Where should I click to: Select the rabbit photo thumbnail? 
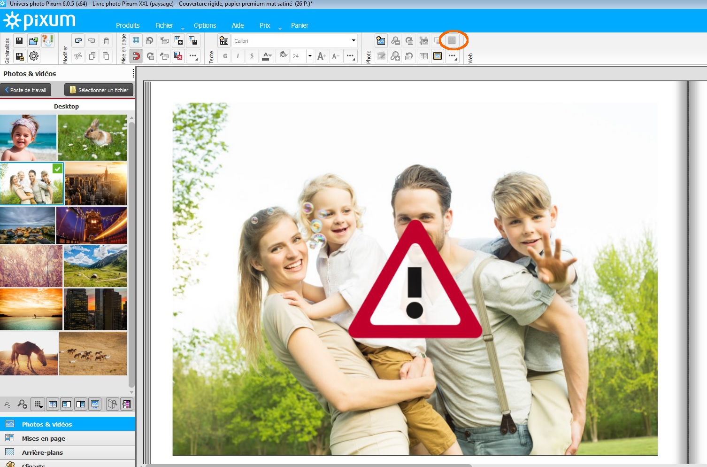(x=92, y=138)
